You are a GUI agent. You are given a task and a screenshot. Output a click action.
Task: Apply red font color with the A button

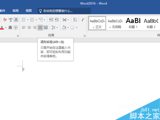(x=2, y=28)
